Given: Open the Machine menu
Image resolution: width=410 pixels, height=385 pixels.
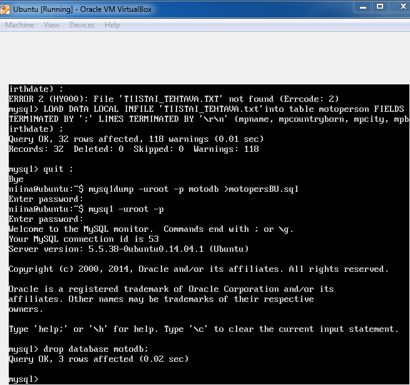Looking at the screenshot, I should coord(19,25).
